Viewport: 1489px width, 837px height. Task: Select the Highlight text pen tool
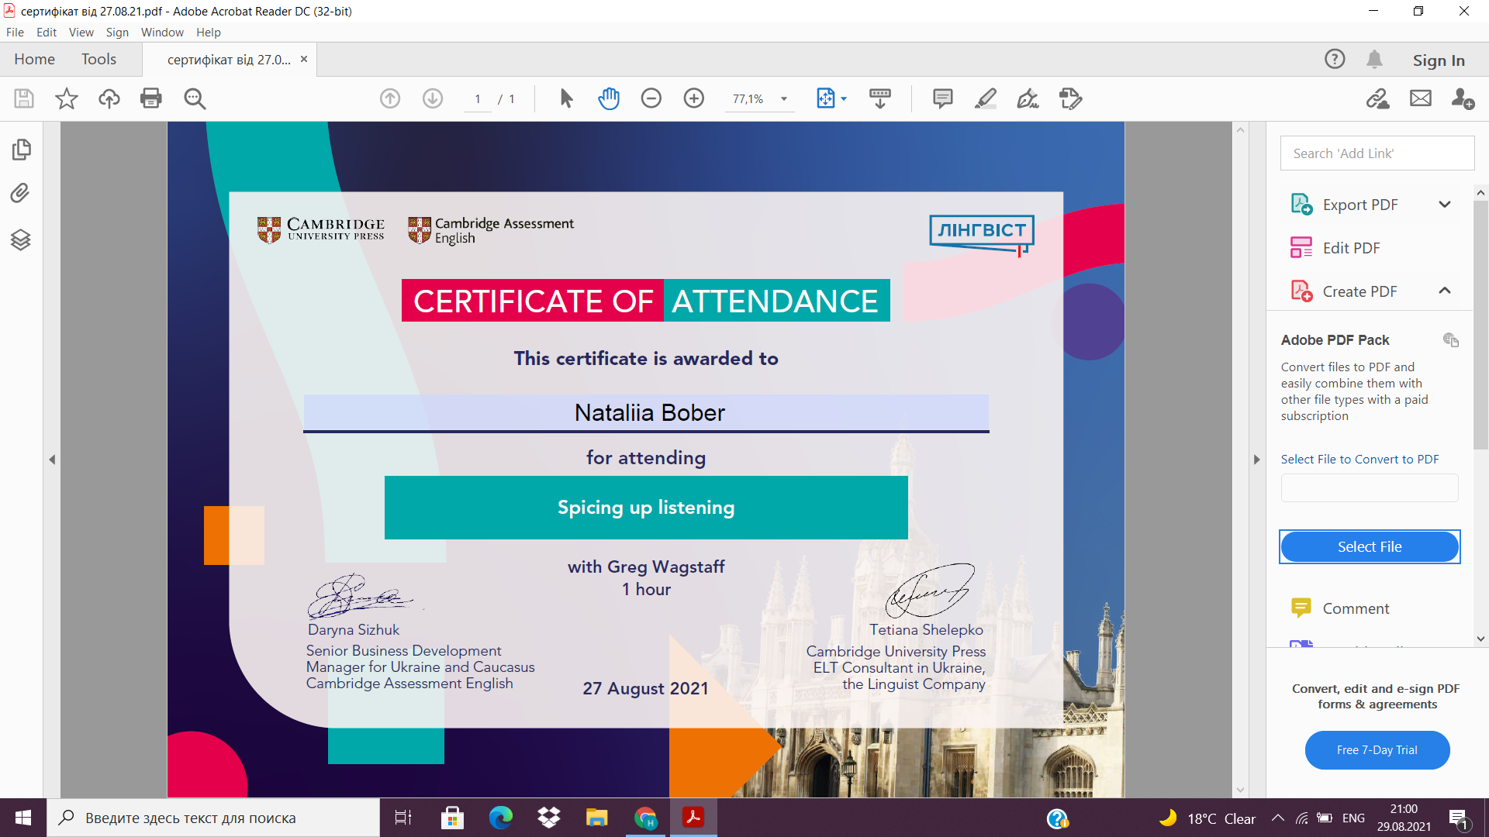(985, 98)
